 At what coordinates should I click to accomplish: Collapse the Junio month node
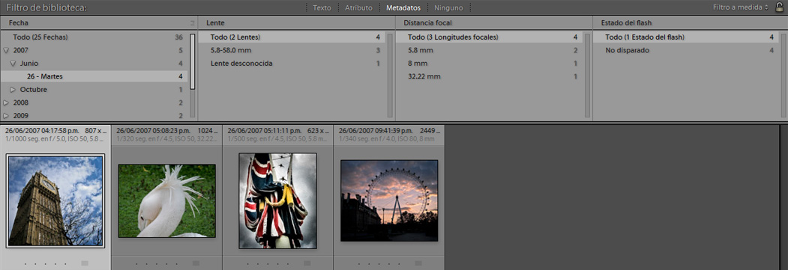(x=13, y=64)
